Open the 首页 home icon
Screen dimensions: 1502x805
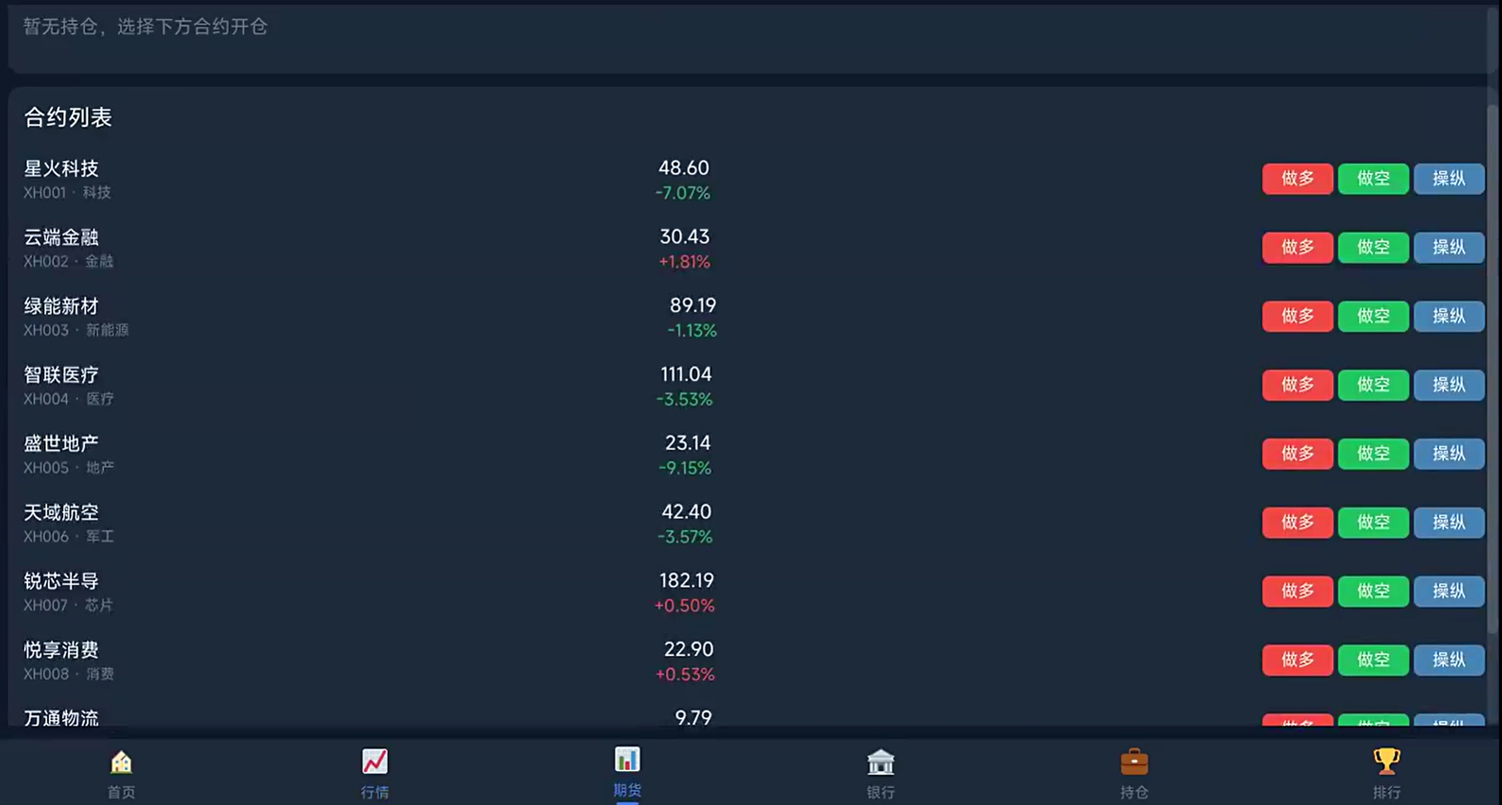click(121, 762)
